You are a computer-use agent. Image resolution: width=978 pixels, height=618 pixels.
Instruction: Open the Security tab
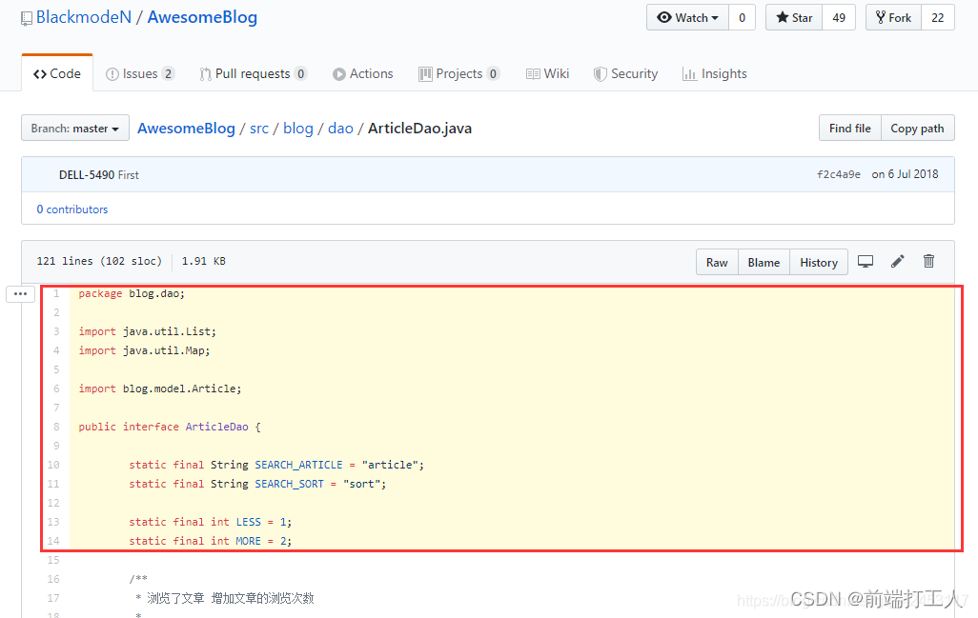tap(625, 73)
